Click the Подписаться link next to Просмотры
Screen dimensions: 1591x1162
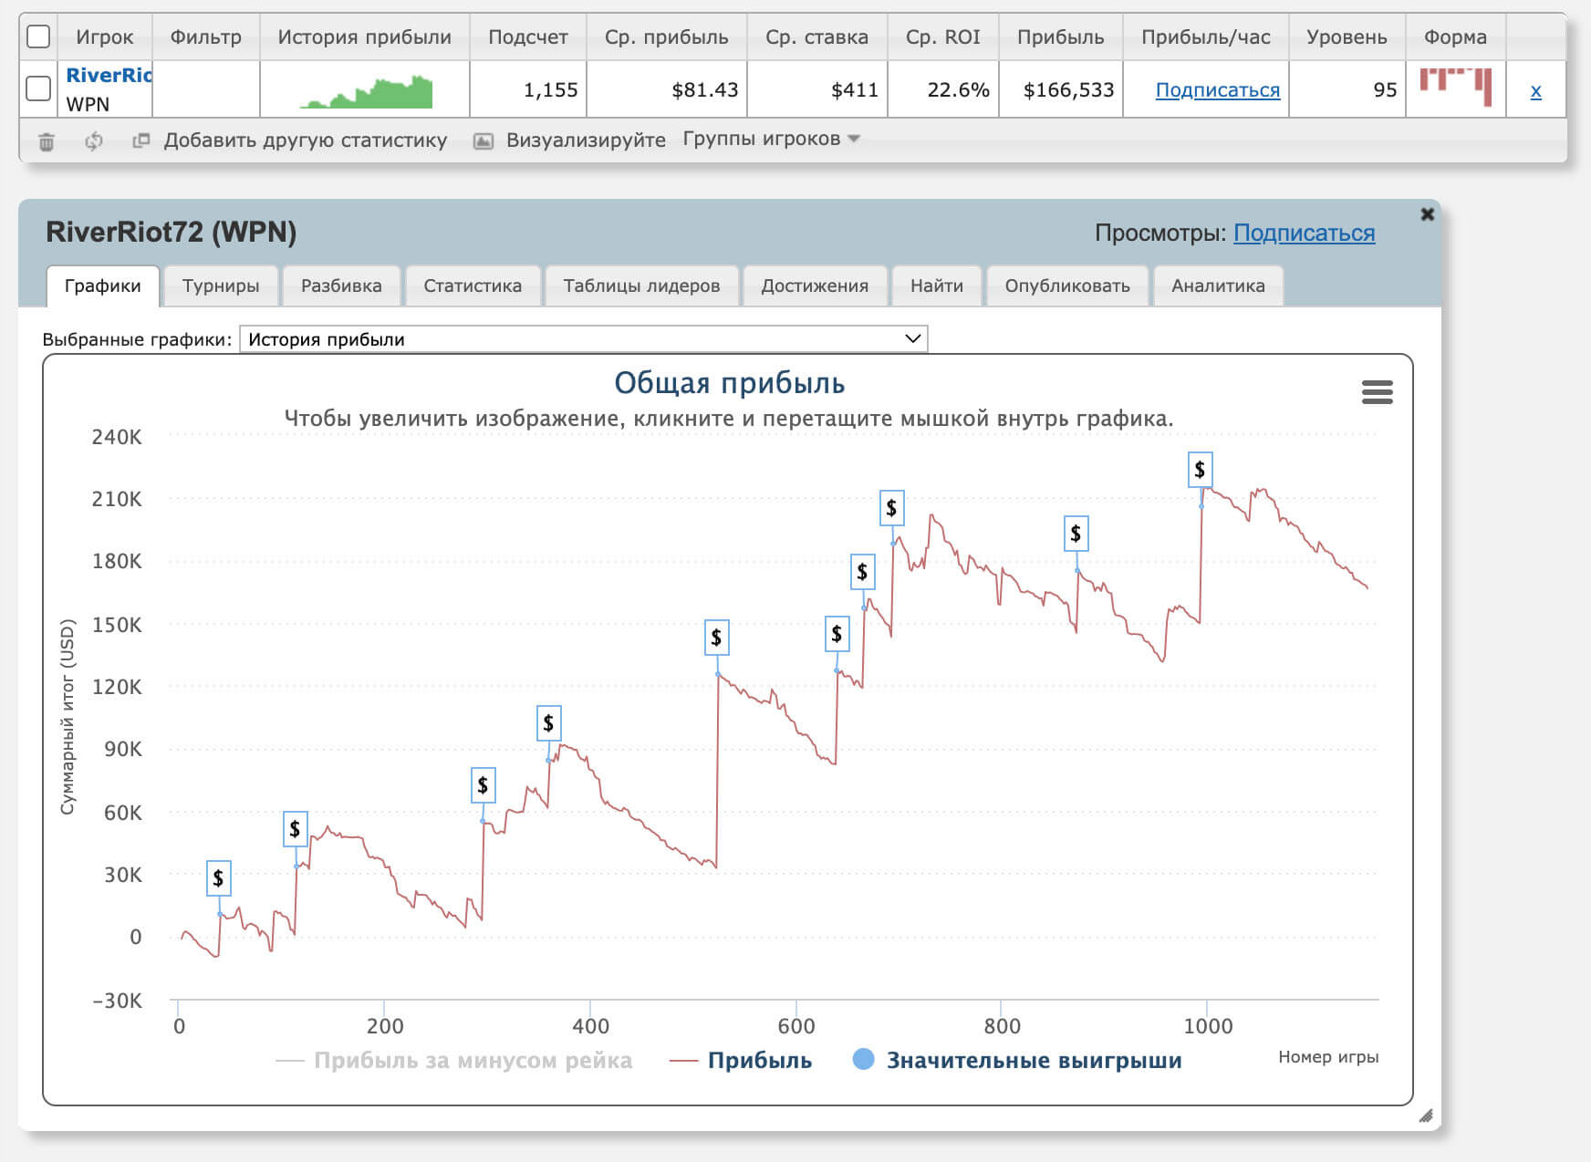click(x=1304, y=233)
